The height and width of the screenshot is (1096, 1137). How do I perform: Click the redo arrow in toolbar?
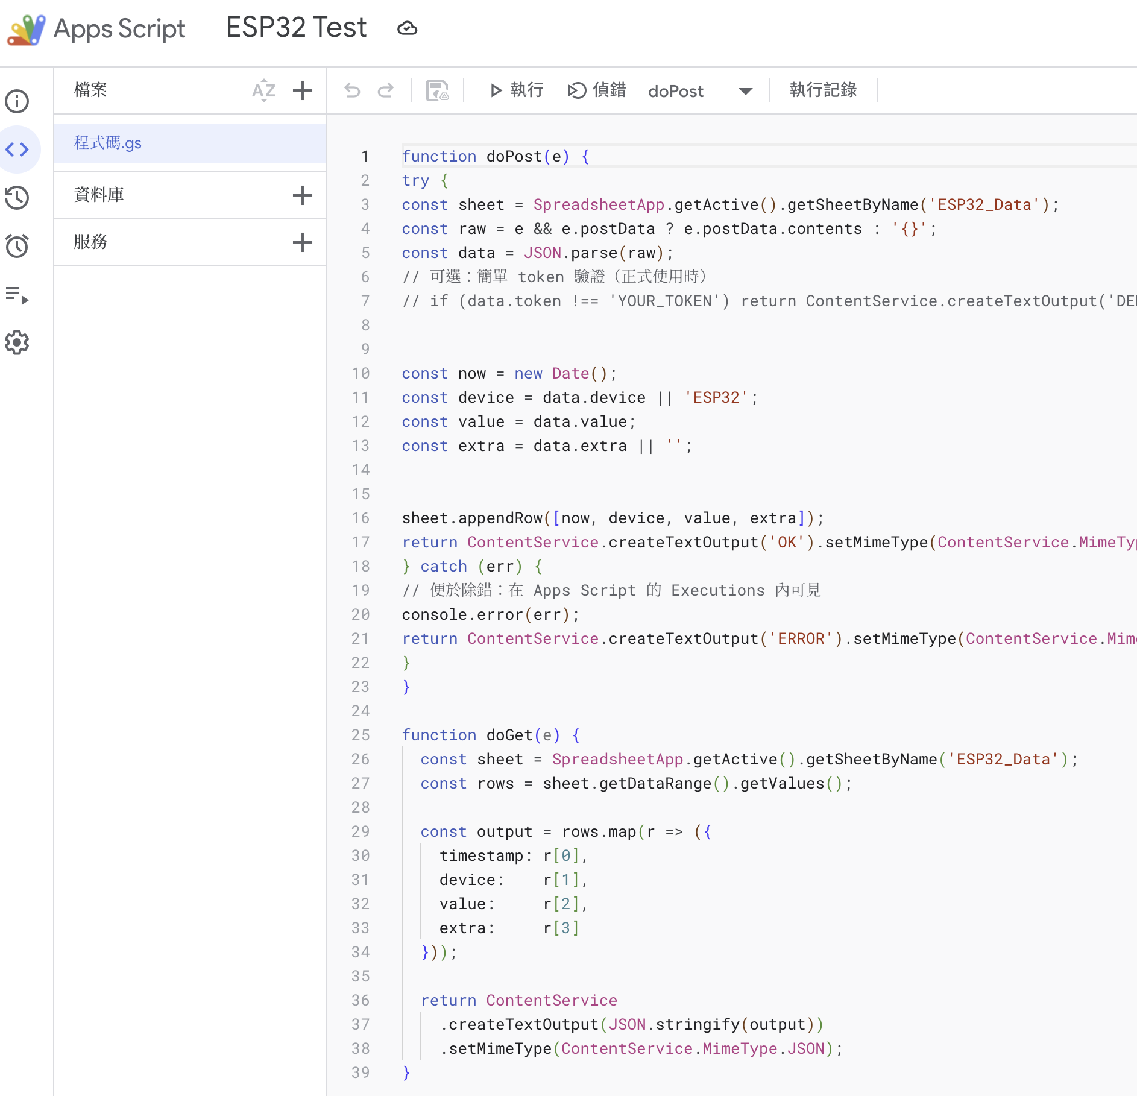coord(386,90)
